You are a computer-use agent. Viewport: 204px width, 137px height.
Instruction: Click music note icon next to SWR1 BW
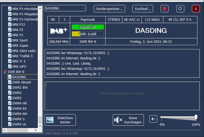tap(10, 88)
